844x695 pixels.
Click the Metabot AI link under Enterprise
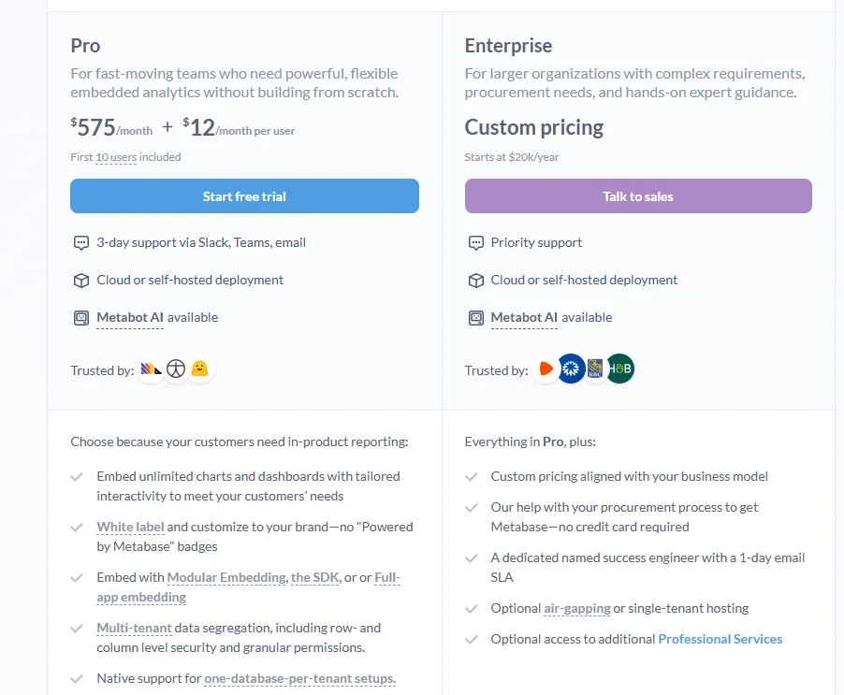tap(524, 318)
